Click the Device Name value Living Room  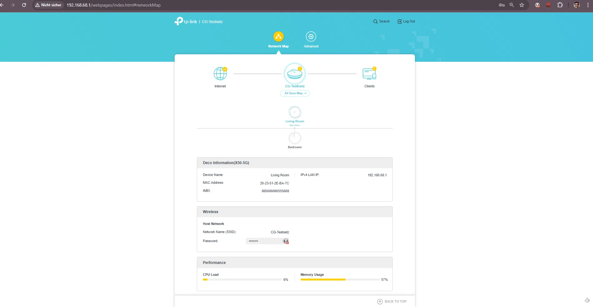[x=280, y=175]
